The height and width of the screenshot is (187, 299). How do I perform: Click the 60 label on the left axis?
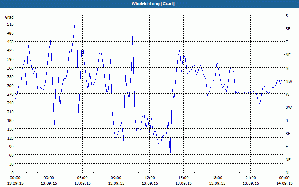[12, 155]
